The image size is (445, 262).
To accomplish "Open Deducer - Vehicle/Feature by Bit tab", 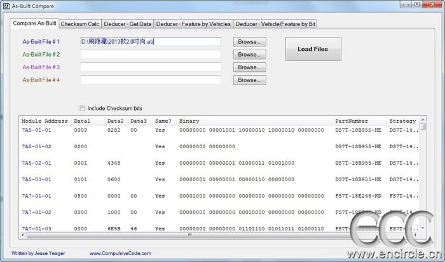I will click(275, 24).
